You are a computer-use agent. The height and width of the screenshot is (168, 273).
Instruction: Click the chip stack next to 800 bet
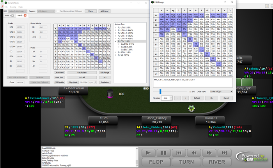click(x=110, y=93)
